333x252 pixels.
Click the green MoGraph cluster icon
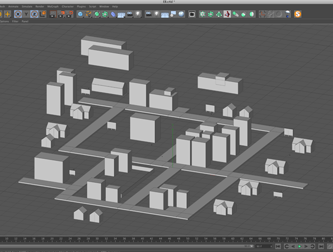[211, 14]
